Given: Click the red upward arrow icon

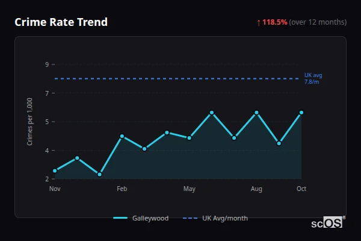Looking at the screenshot, I should click(x=259, y=23).
